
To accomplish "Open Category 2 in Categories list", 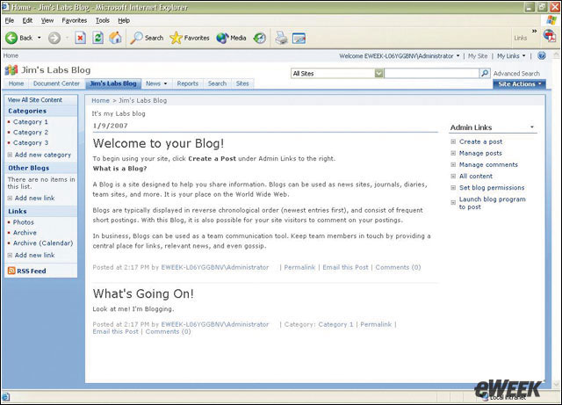I will (31, 132).
